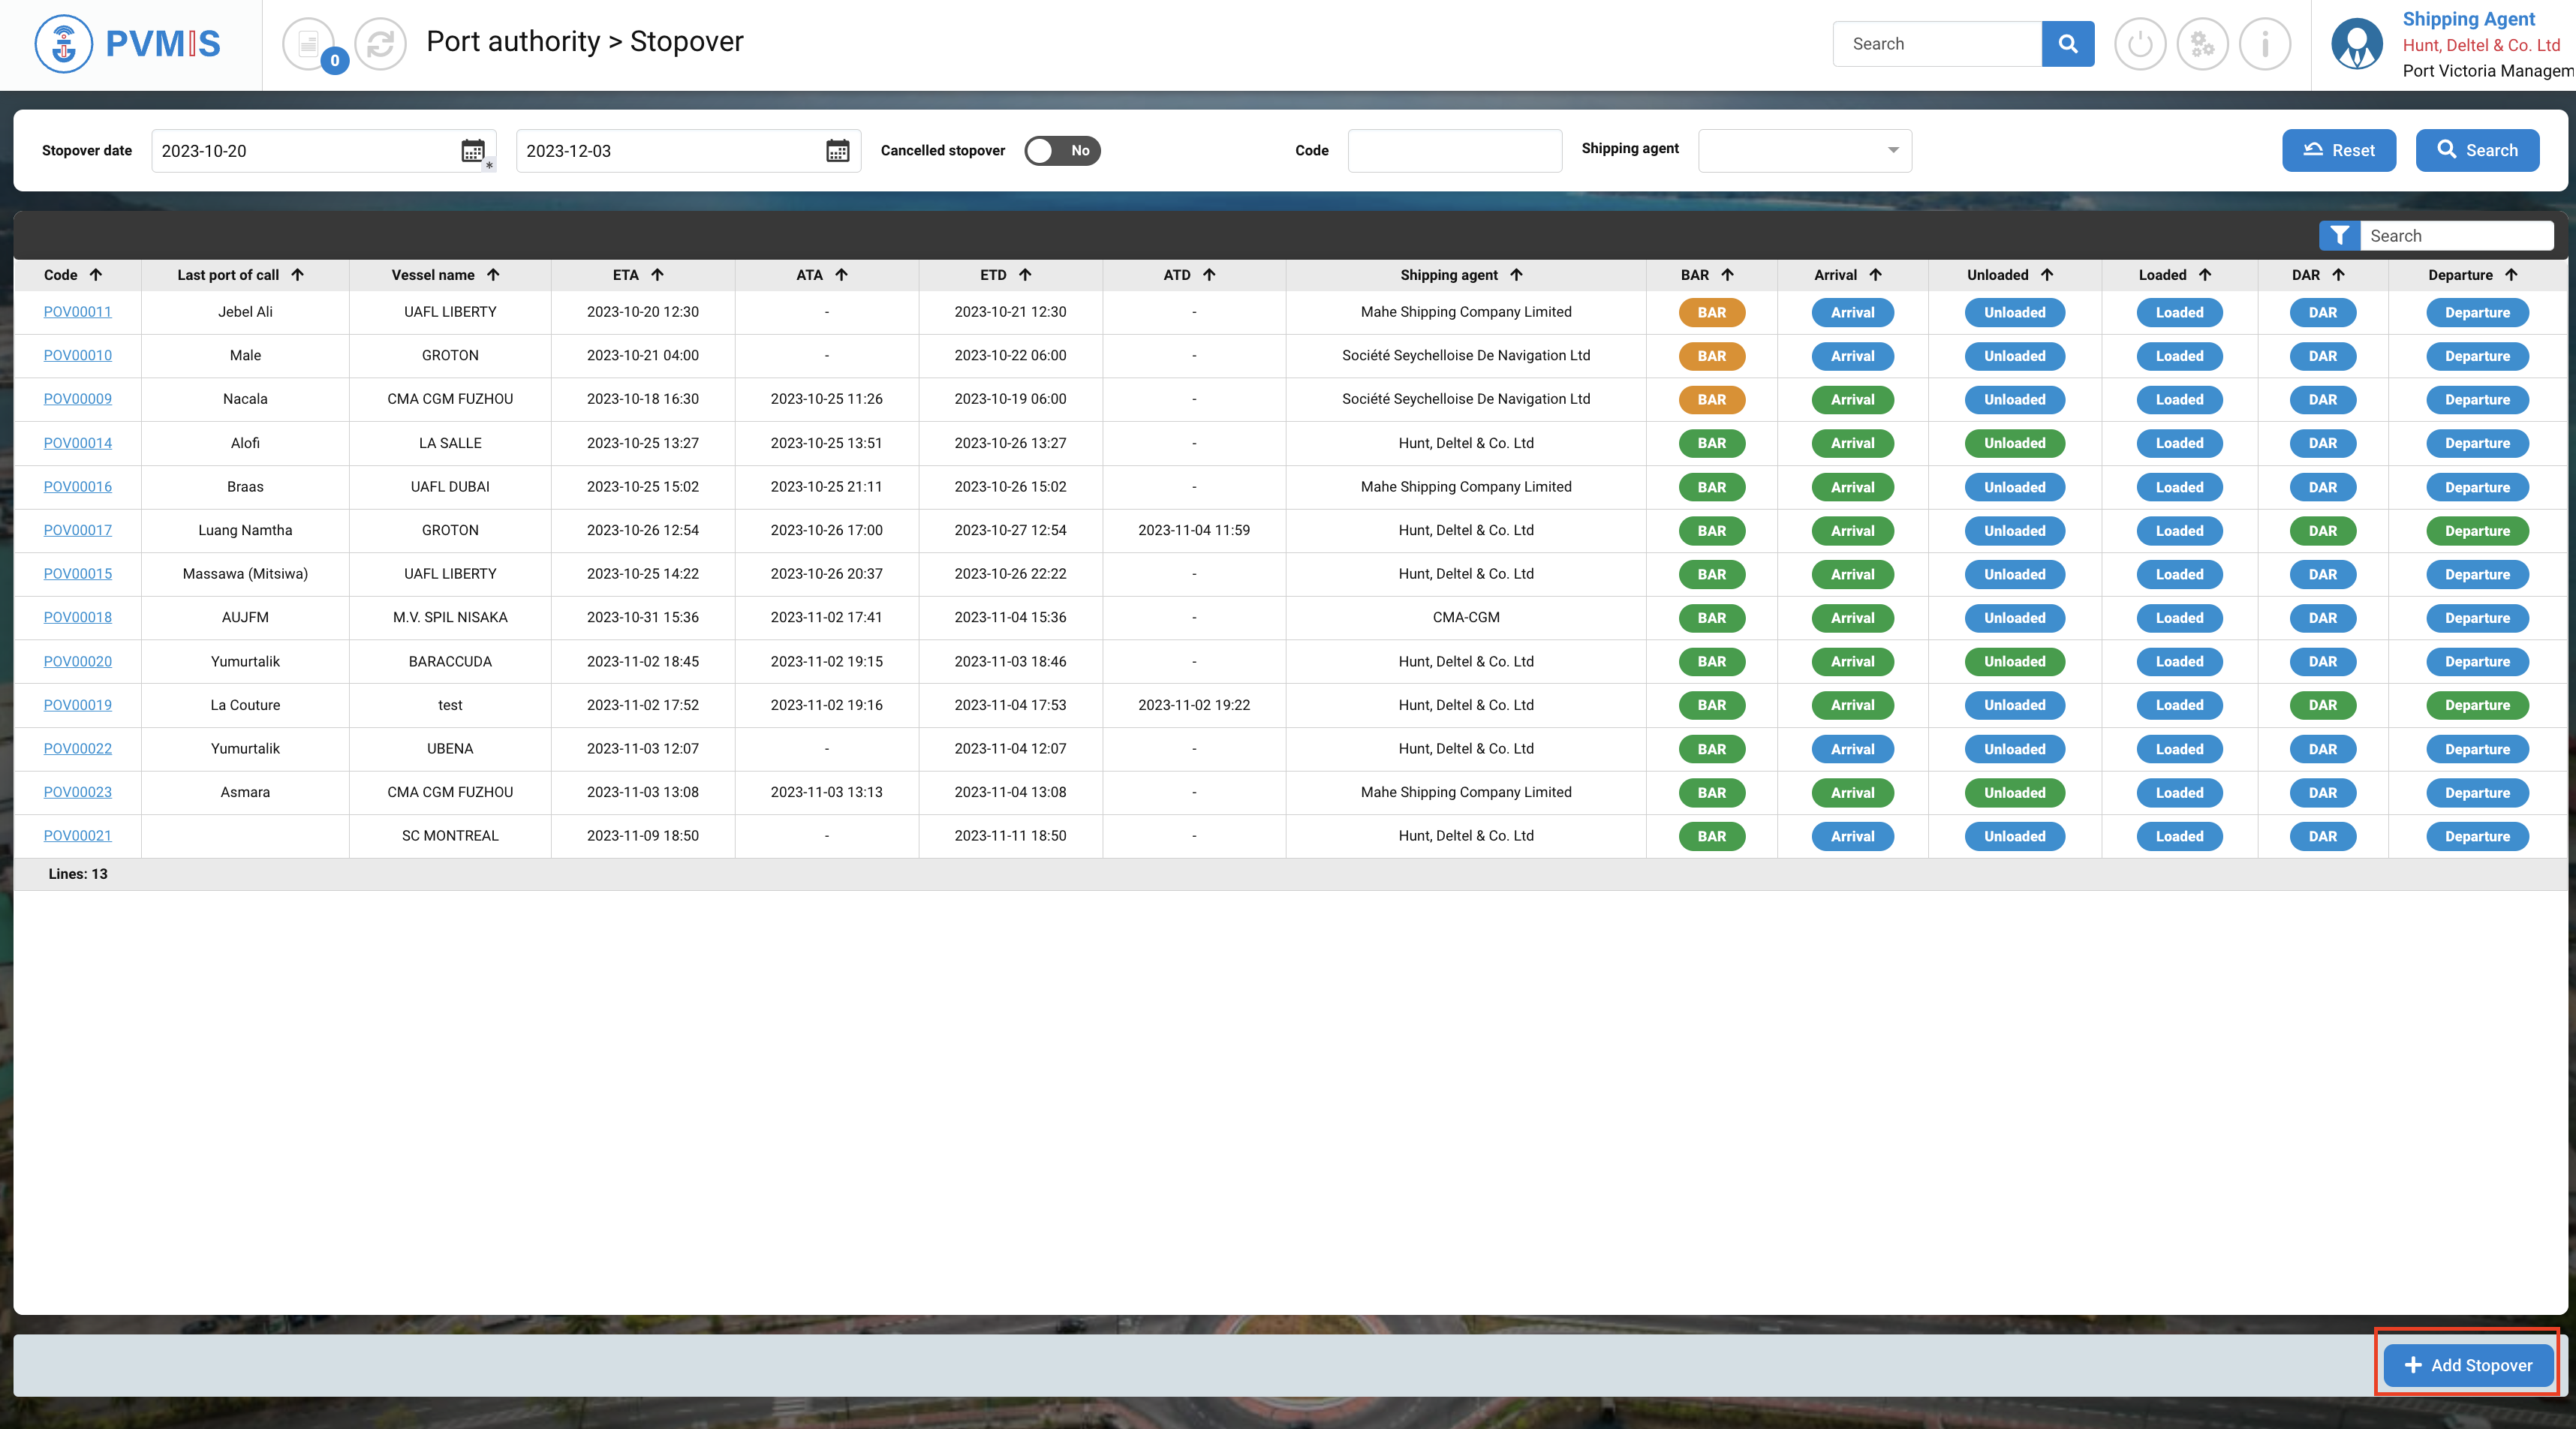
Task: Open calendar picker for end date
Action: pos(837,151)
